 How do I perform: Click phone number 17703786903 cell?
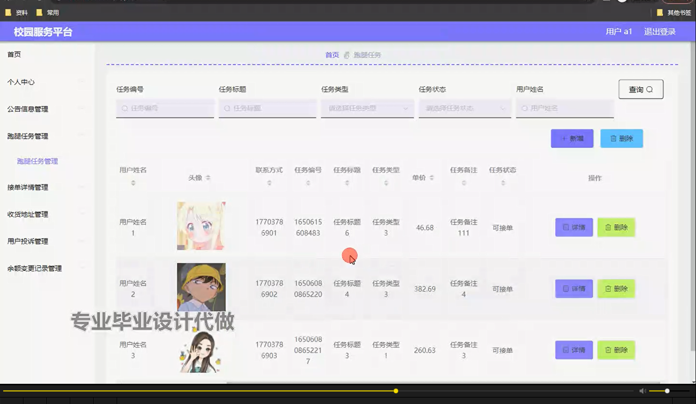tap(269, 350)
